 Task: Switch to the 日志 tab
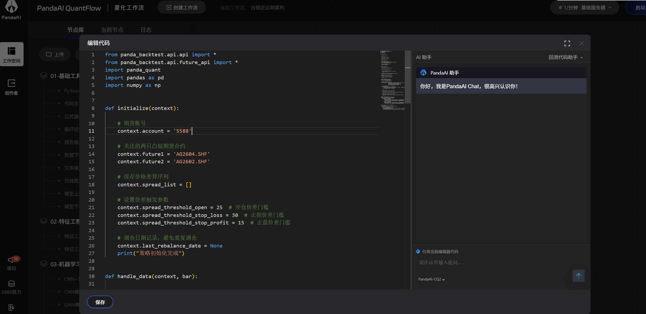(146, 30)
